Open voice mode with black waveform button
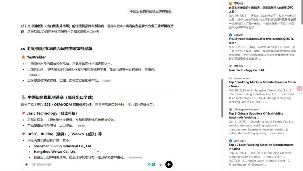This screenshot has width=303, height=171. 169,165
